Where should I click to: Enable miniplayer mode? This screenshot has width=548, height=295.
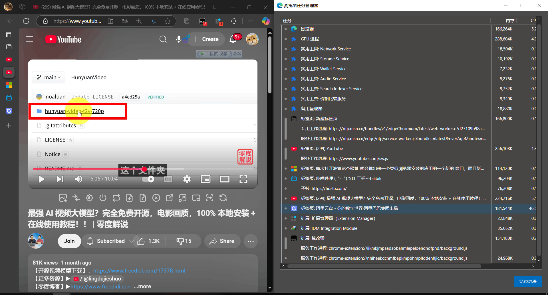pyautogui.click(x=205, y=179)
